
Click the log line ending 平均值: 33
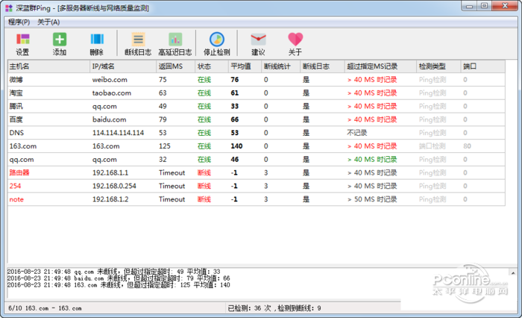(113, 272)
